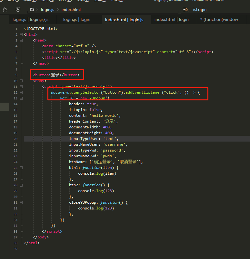Click the closing </html> tag
This screenshot has width=250, height=259.
tap(32, 243)
